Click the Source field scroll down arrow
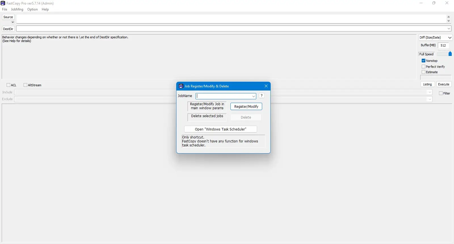Image resolution: width=454 pixels, height=244 pixels. pos(449,21)
